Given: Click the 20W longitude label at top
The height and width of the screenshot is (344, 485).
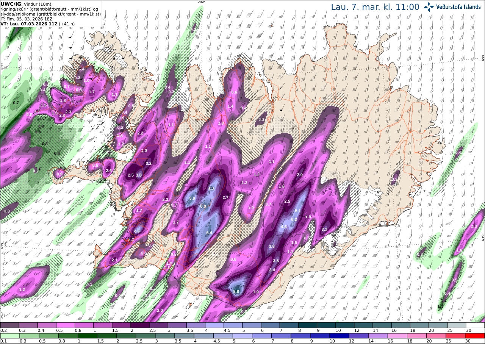Looking at the screenshot, I should pyautogui.click(x=201, y=2).
